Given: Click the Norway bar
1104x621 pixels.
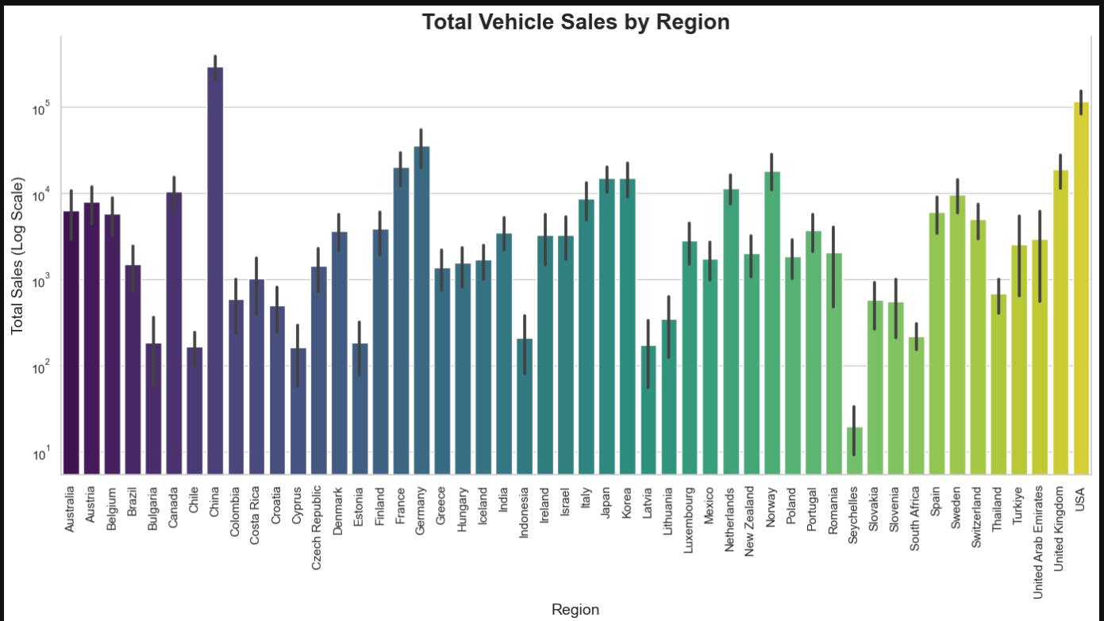Looking at the screenshot, I should pos(772,323).
